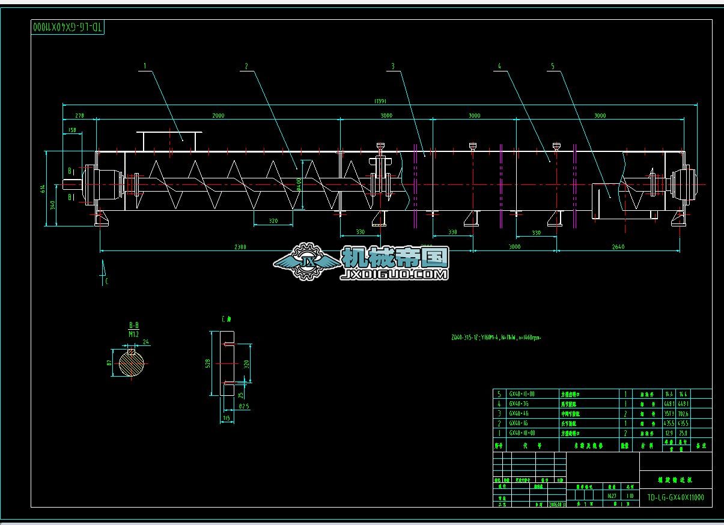Click the 320 pitch dimension under the screw

pyautogui.click(x=273, y=222)
